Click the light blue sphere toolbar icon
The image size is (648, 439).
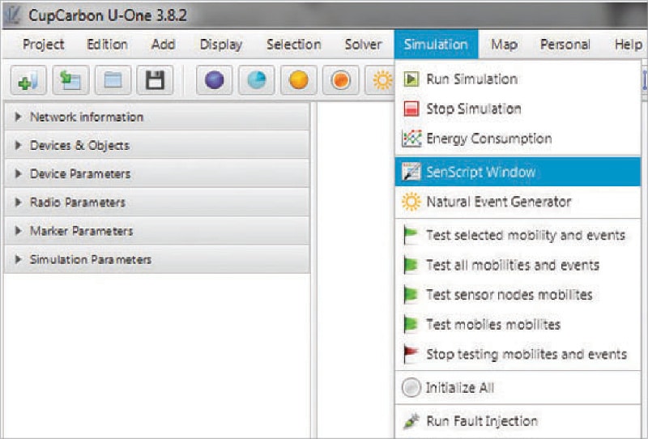(257, 79)
